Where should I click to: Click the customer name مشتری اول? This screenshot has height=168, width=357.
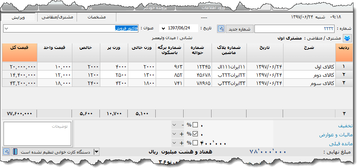tap(289, 38)
